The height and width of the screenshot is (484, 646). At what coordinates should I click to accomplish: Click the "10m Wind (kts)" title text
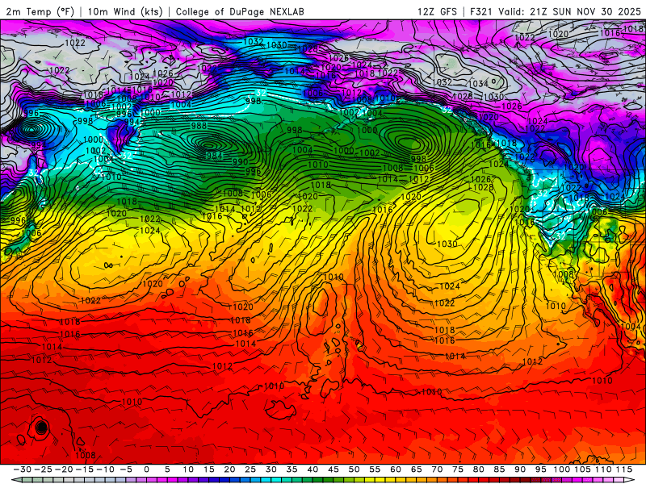point(125,11)
